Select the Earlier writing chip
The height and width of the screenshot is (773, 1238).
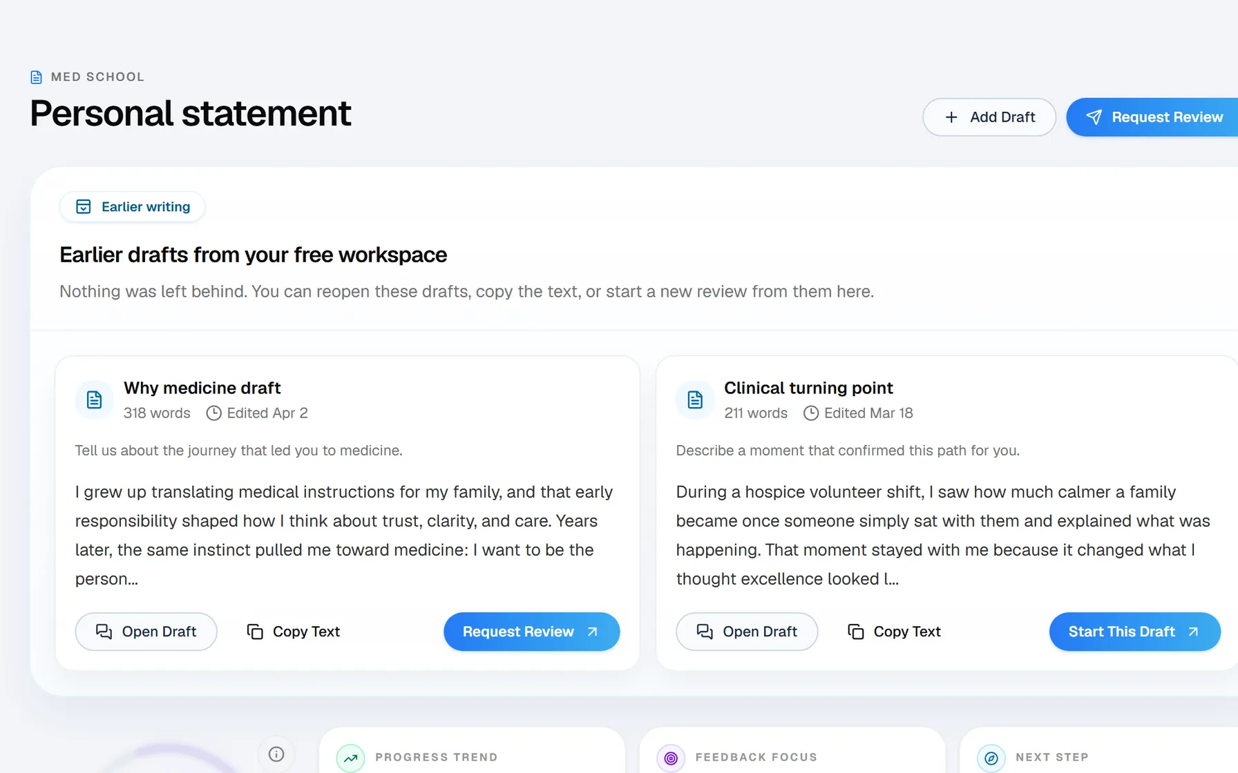coord(133,207)
